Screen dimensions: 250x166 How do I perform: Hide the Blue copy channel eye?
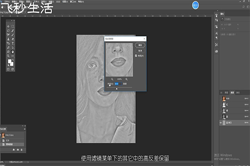[220, 123]
